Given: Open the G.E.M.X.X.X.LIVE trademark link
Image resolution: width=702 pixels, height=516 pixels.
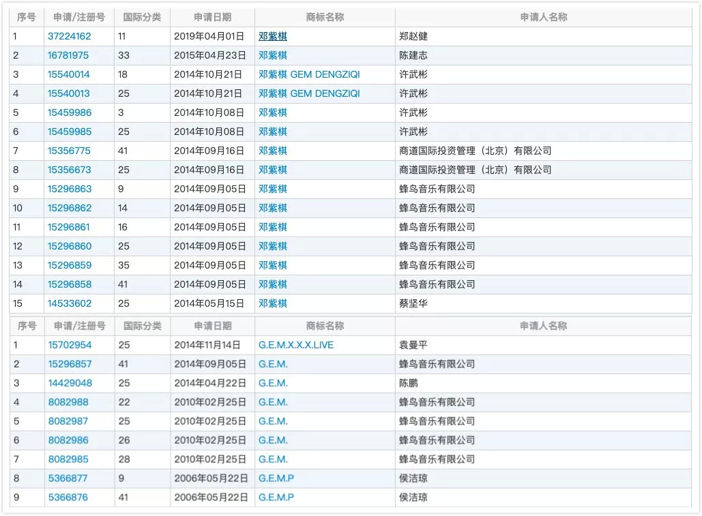Looking at the screenshot, I should pos(296,345).
